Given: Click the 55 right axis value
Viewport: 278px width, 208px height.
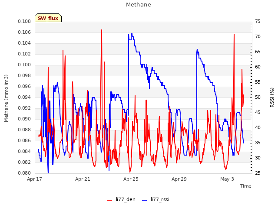Looking at the screenshot, I should 258,82.
